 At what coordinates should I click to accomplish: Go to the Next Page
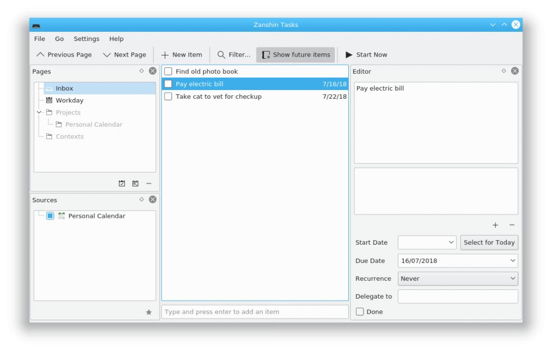tap(125, 54)
